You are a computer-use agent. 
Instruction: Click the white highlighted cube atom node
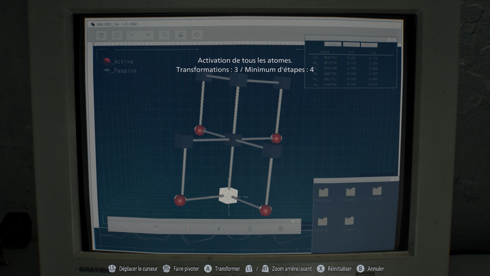pos(228,196)
